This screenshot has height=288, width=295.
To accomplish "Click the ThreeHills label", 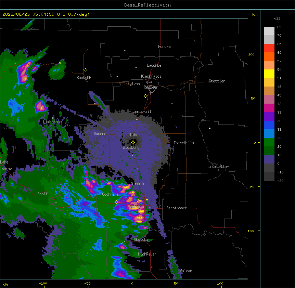I will 184,143.
